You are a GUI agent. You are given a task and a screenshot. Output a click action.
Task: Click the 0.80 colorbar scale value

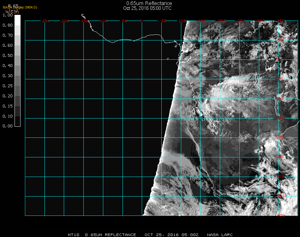point(7,25)
